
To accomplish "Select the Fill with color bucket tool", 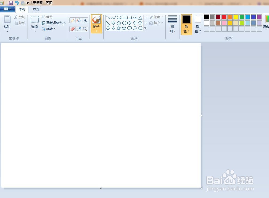I will coord(79,20).
